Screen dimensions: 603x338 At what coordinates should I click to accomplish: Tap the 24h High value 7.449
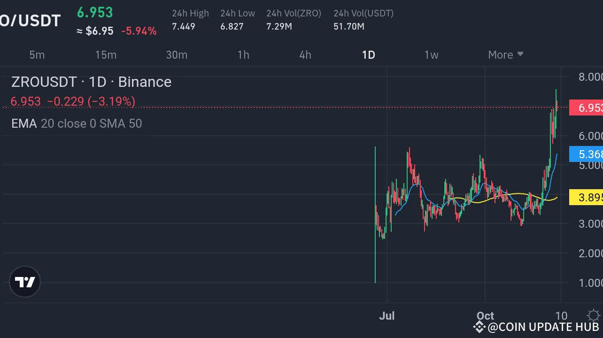[x=184, y=26]
